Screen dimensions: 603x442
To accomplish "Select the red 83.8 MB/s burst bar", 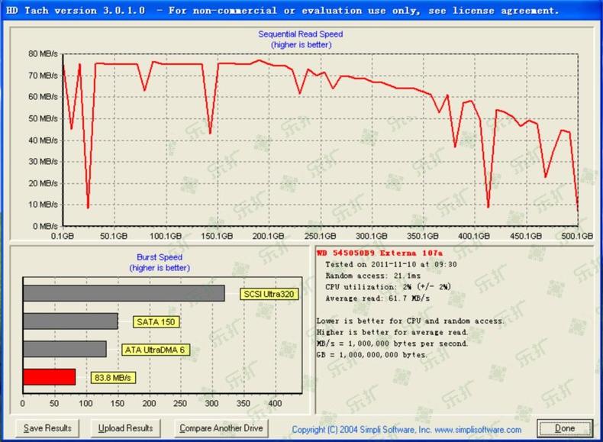I will (x=49, y=377).
